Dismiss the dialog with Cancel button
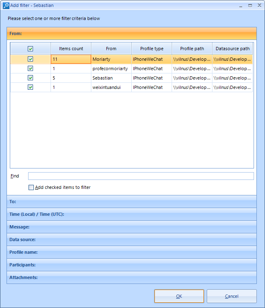The image size is (265, 308). 232,296
